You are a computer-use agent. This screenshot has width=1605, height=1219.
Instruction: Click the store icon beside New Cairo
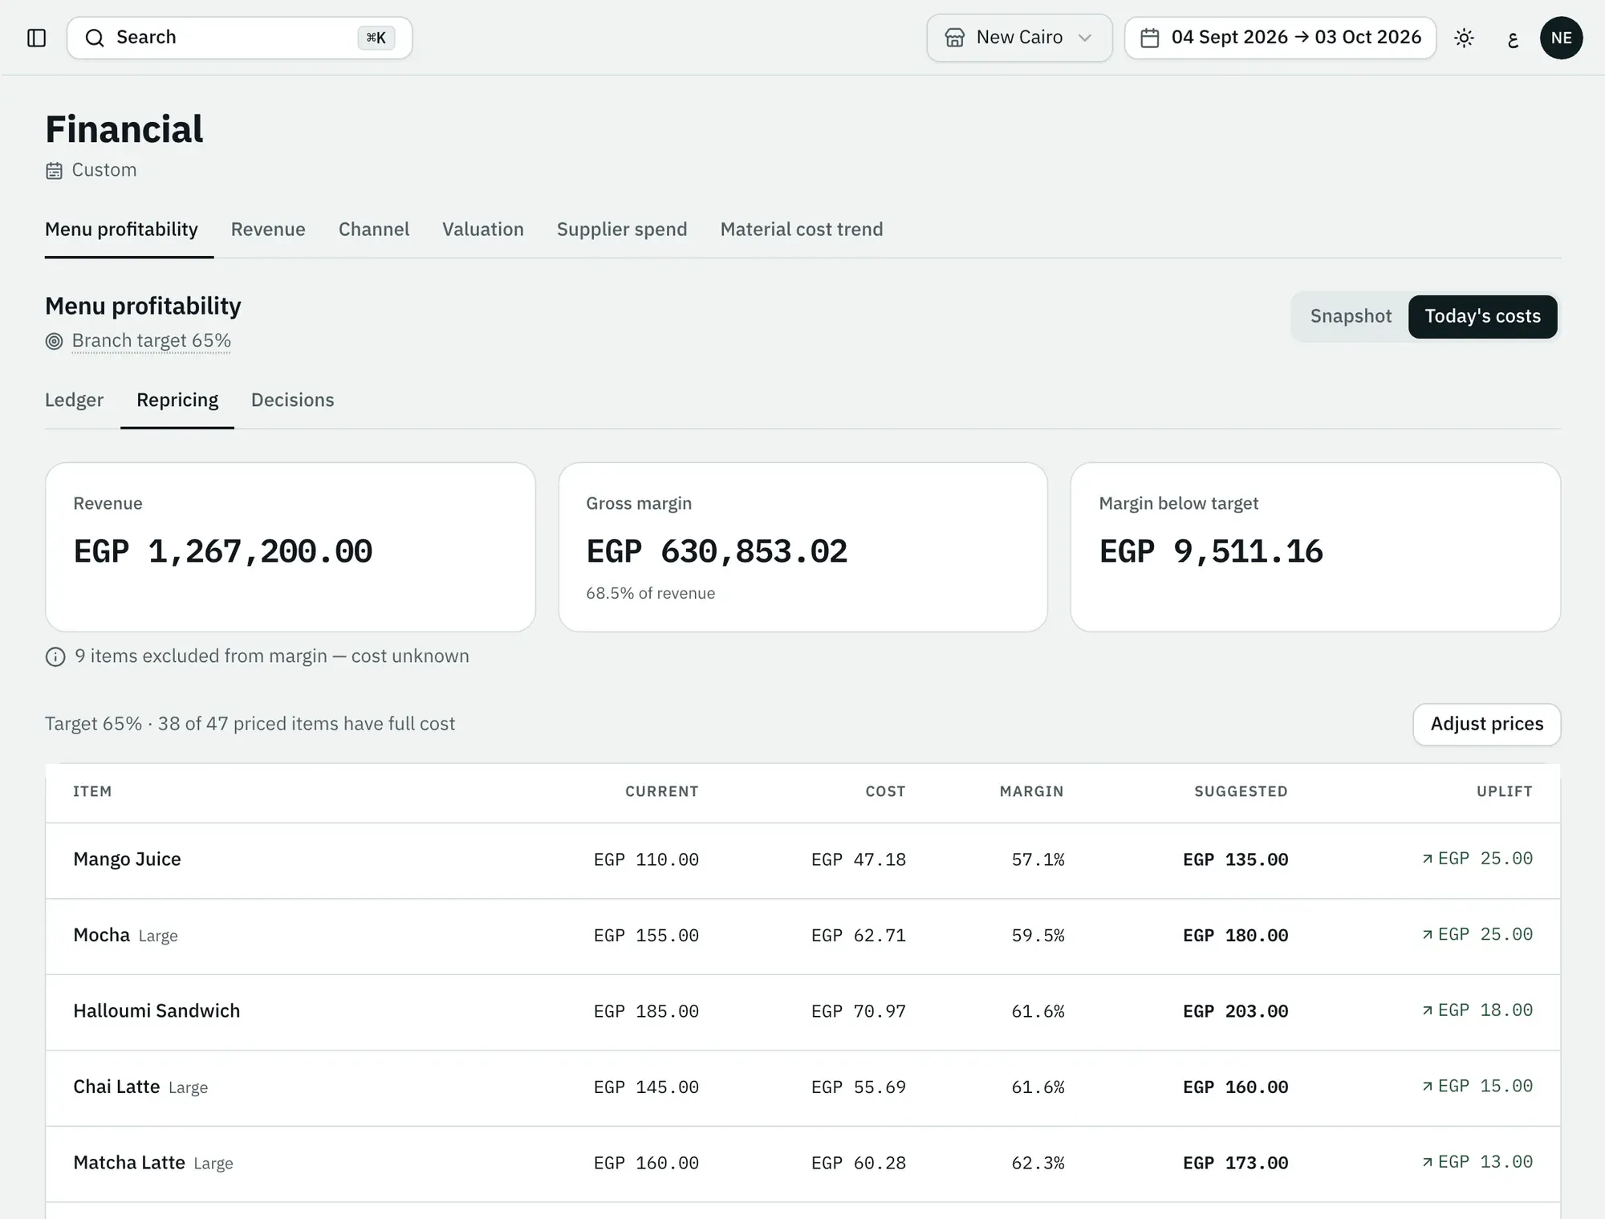pyautogui.click(x=955, y=38)
